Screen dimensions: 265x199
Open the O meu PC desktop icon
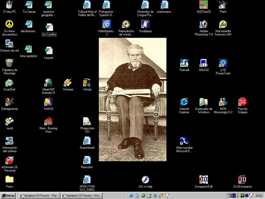point(10,5)
